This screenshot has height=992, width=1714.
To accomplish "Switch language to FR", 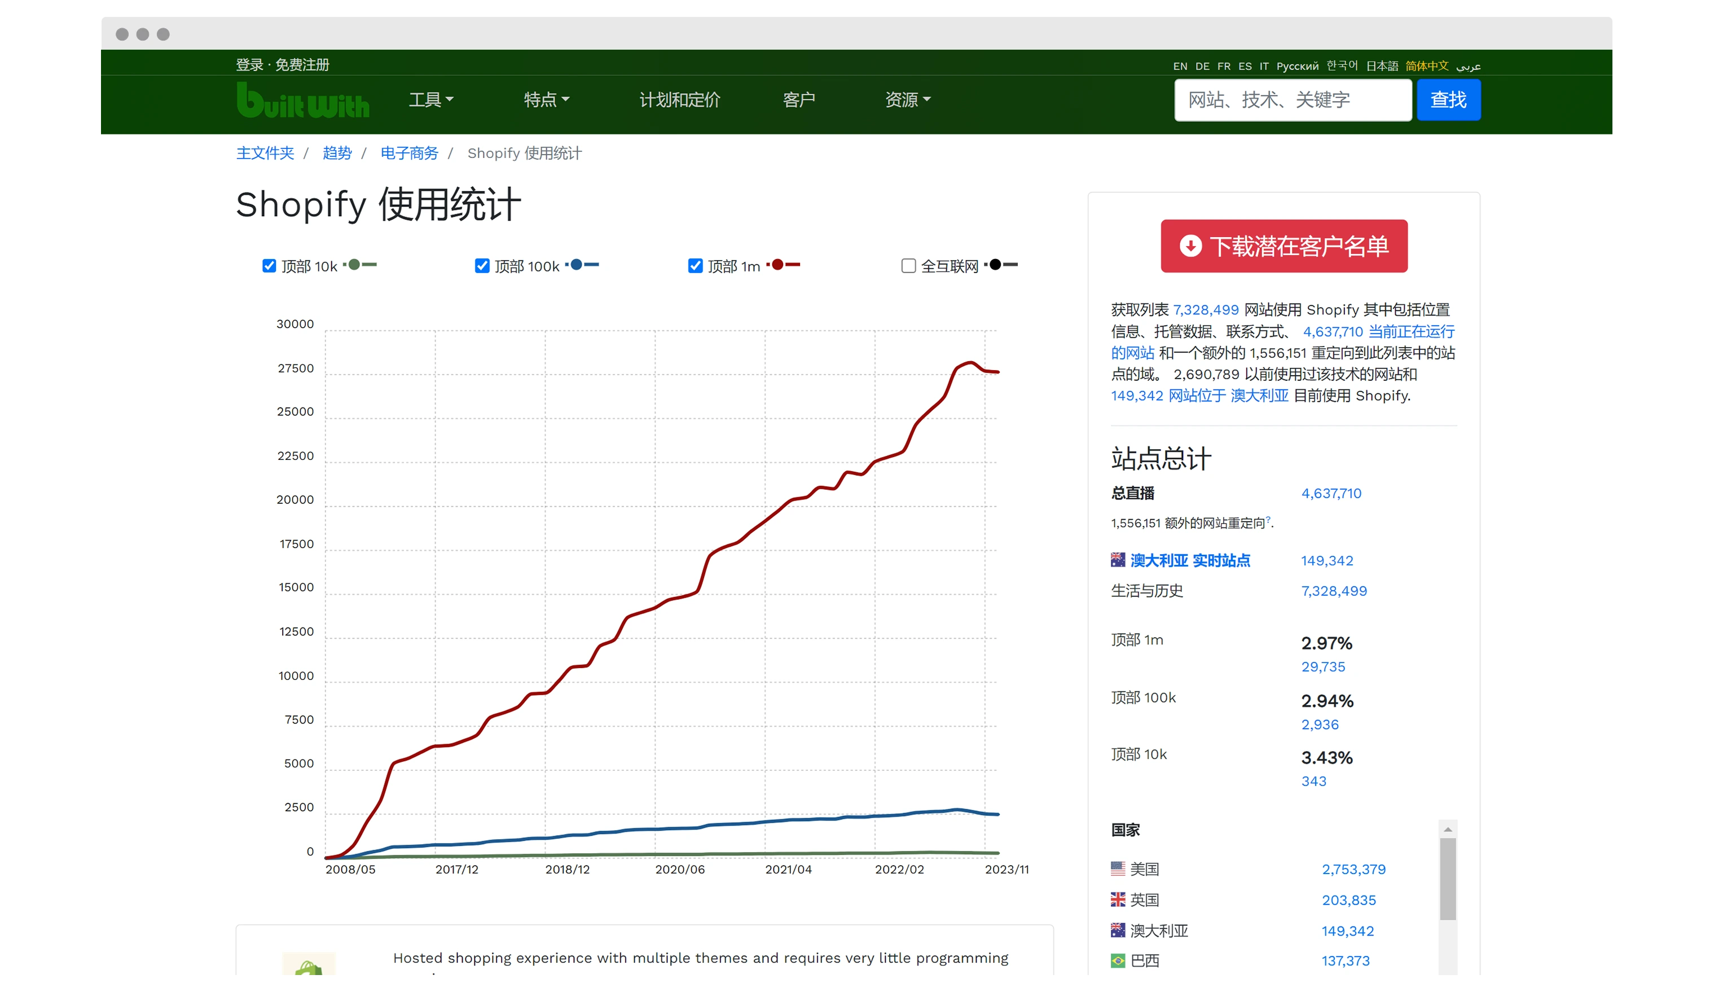I will [x=1224, y=66].
